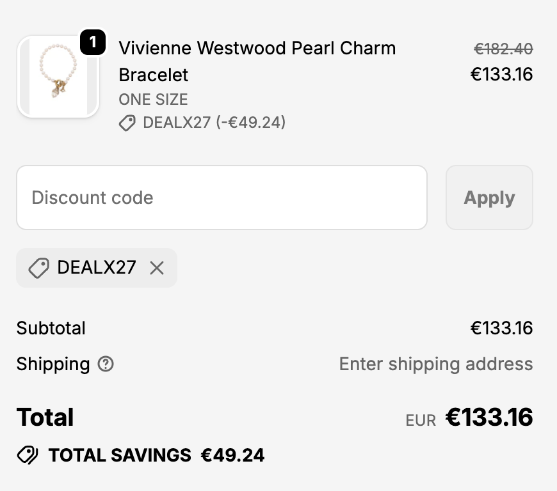Screen dimensions: 557x491
Task: Click the tag icon inside the DEALX27 chip
Action: click(38, 268)
